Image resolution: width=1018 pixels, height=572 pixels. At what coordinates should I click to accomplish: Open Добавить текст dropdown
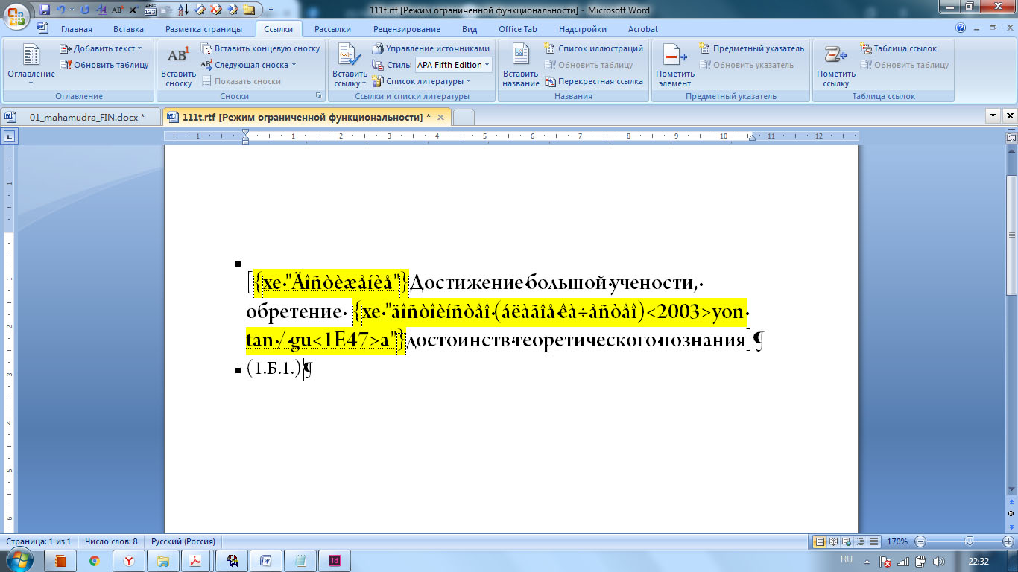coord(101,48)
